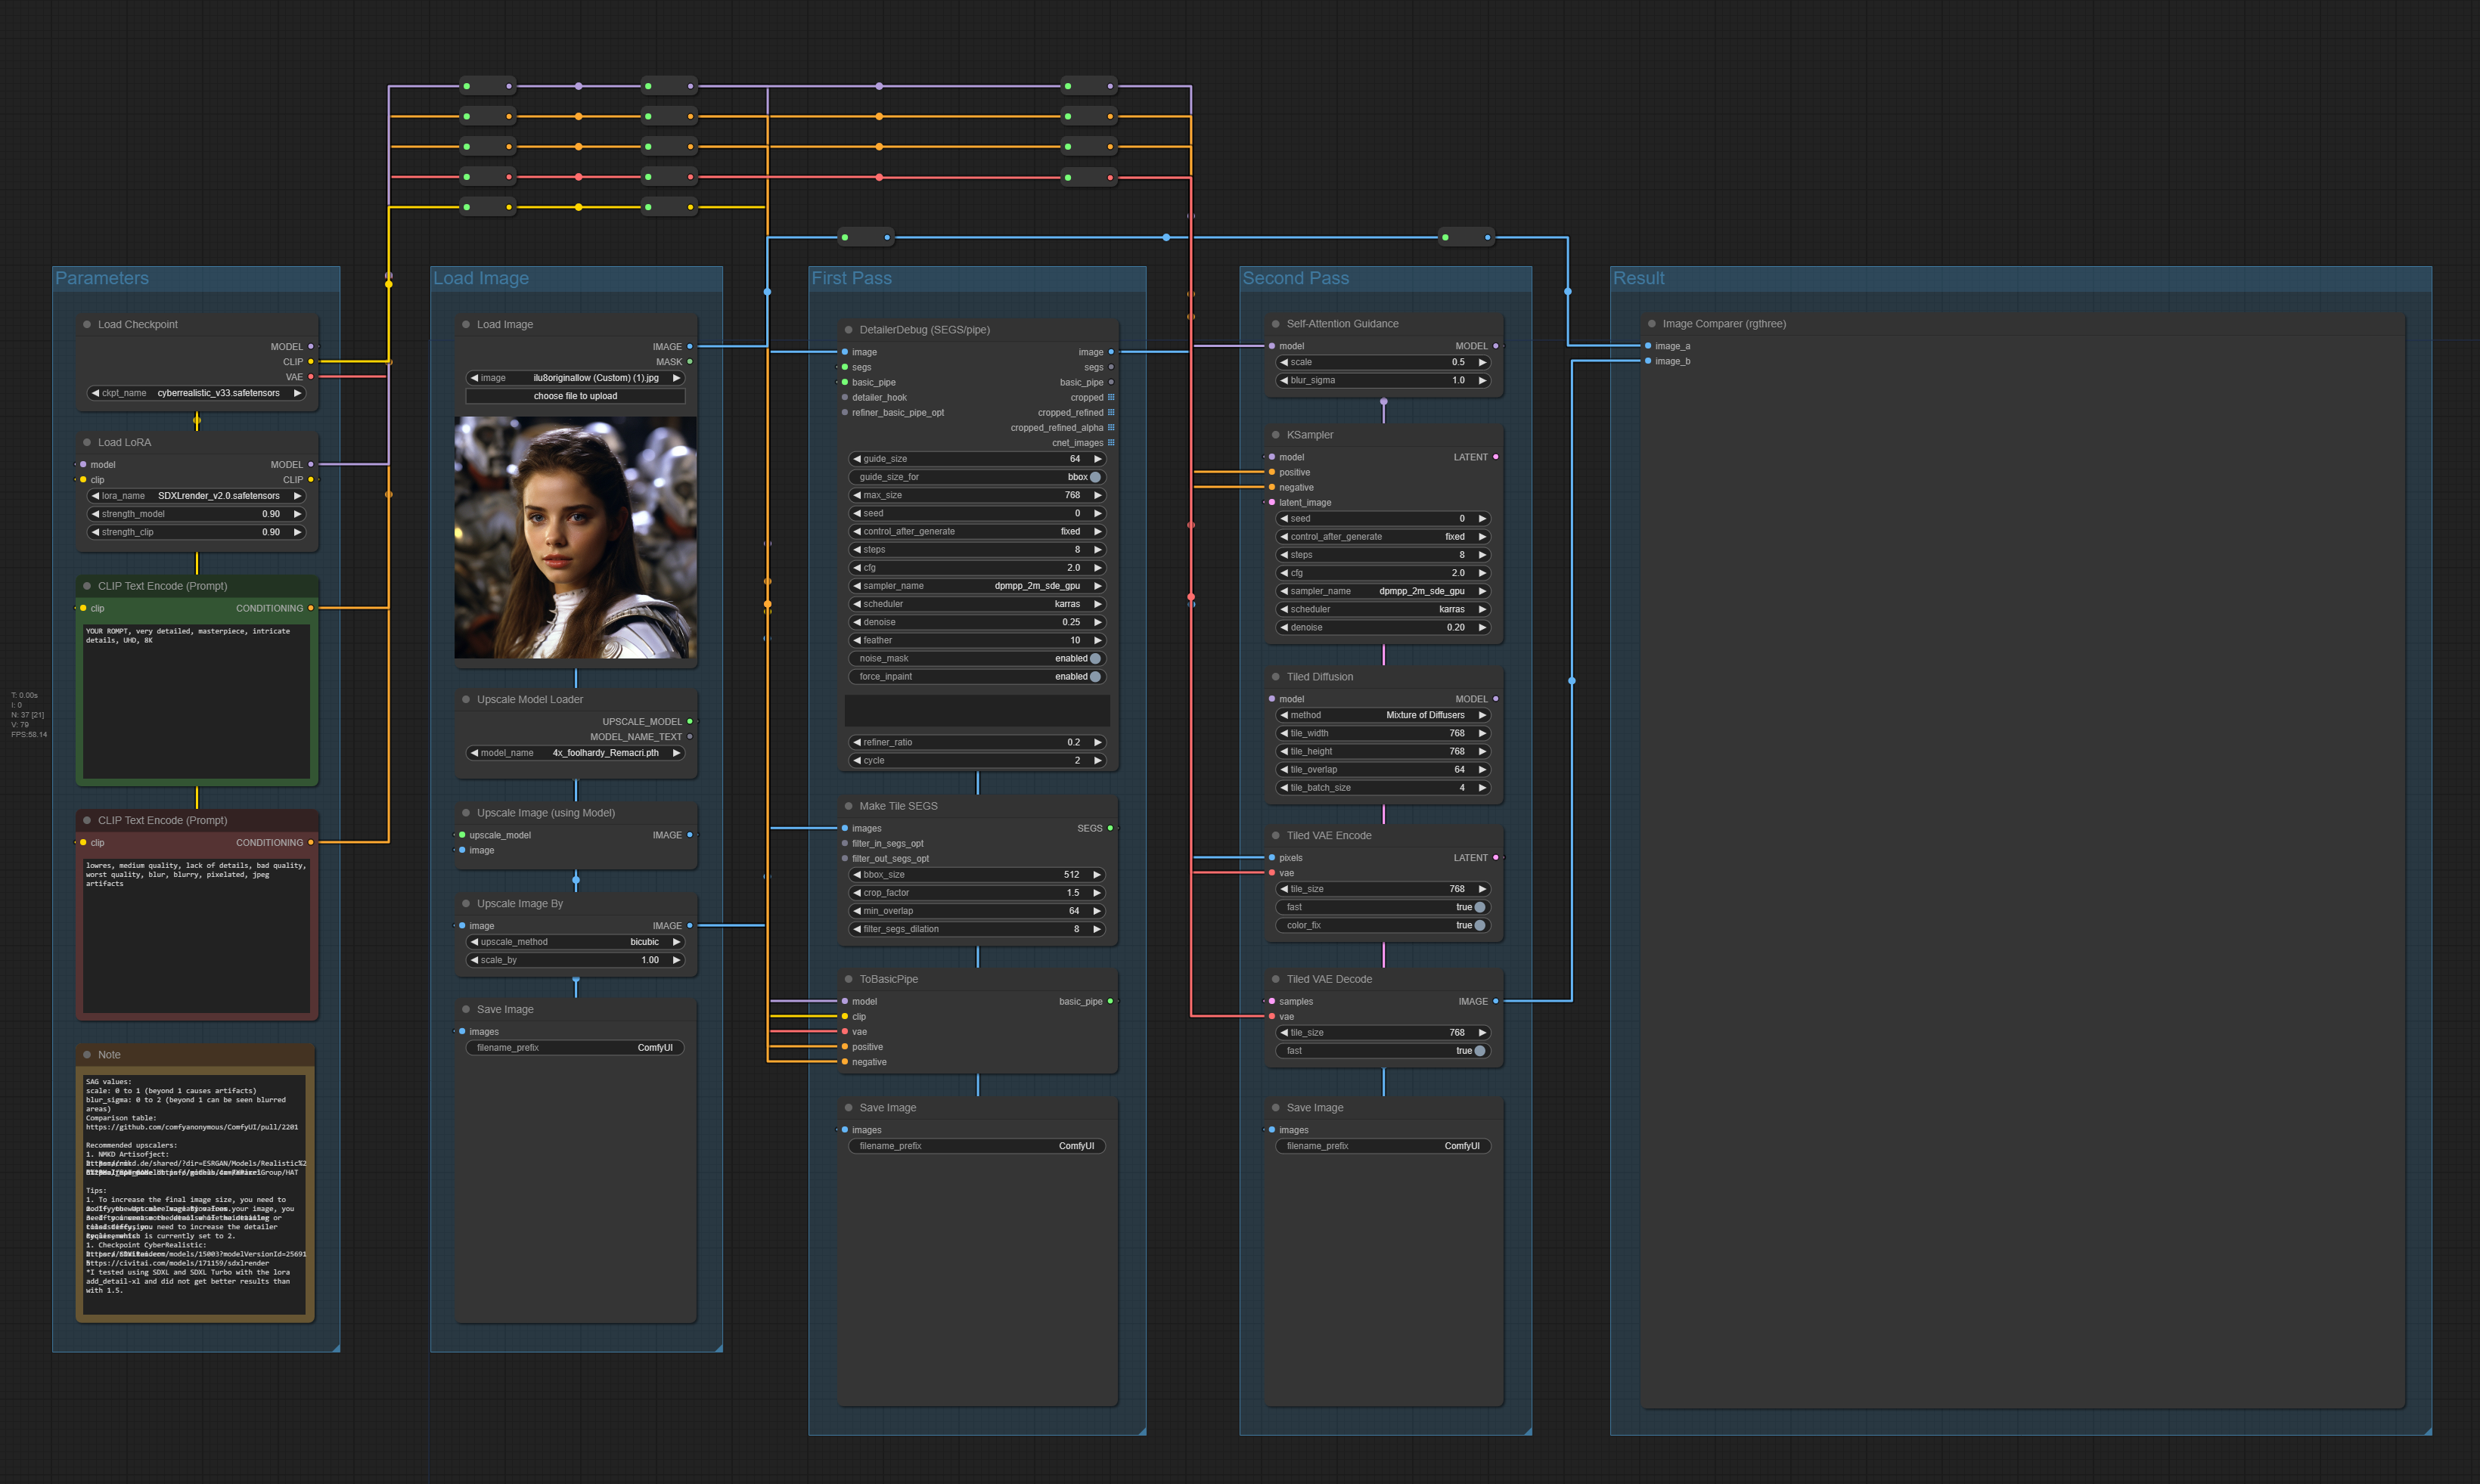
Task: Click the CONDITIONING output of green CLIP Text Encode
Action: 310,608
